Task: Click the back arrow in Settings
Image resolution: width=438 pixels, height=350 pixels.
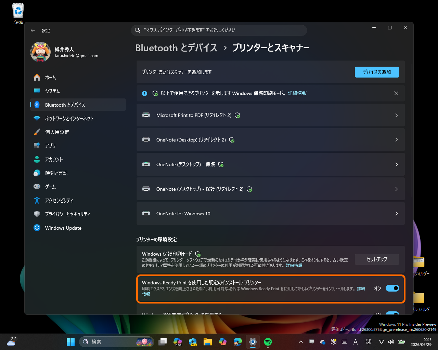Action: click(33, 30)
